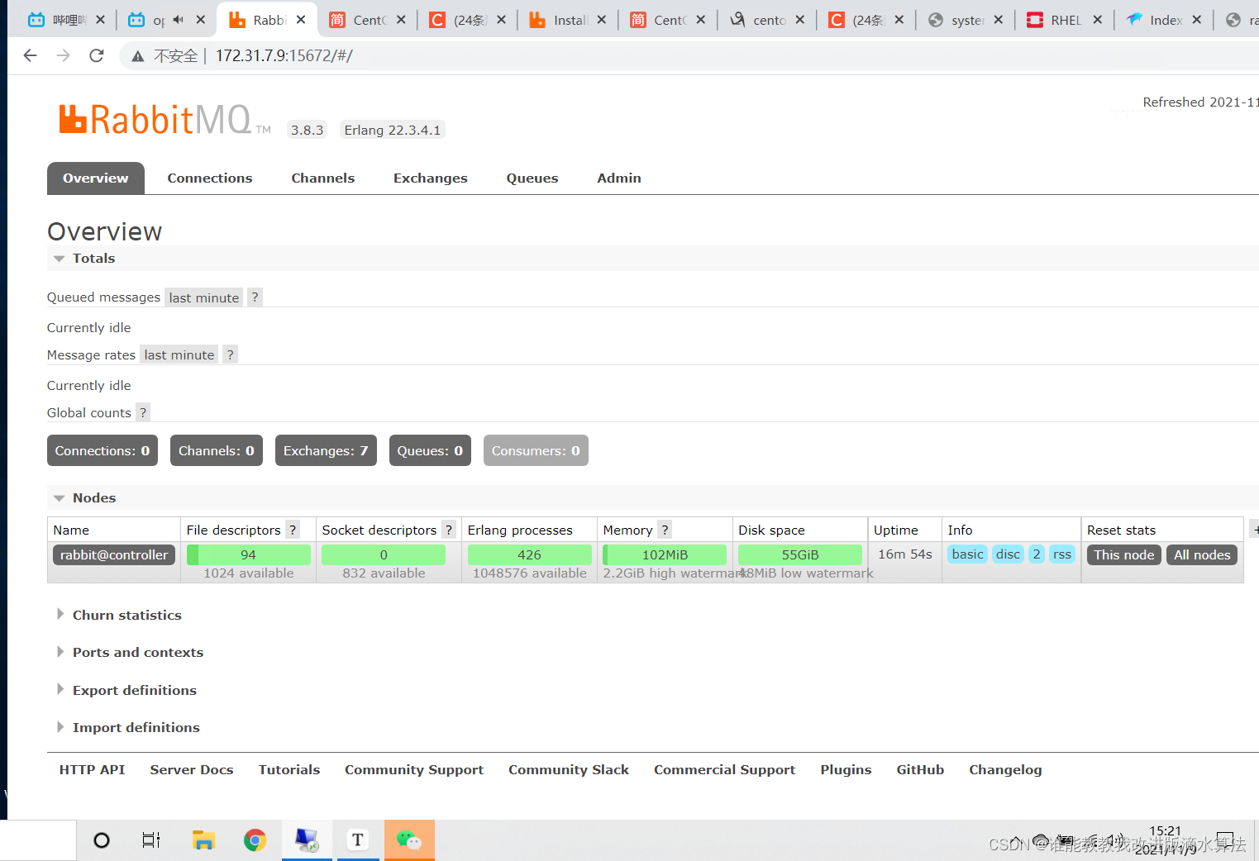The height and width of the screenshot is (861, 1259).
Task: Click the Queues: 0 count button
Action: [x=430, y=450]
